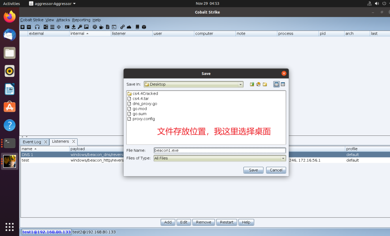This screenshot has width=390, height=236.
Task: Open Show Applications grid in the dock
Action: point(9,227)
